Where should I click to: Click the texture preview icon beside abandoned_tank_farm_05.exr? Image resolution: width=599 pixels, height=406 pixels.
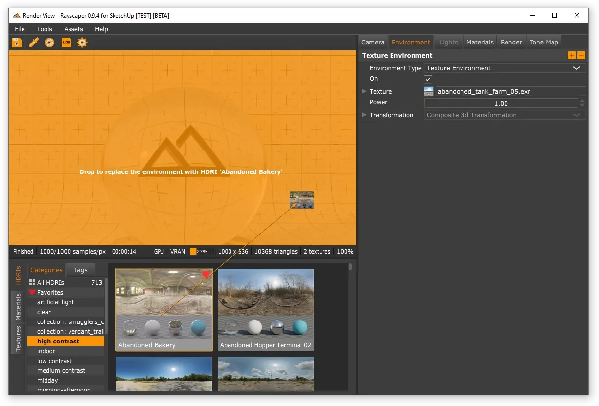click(x=429, y=91)
